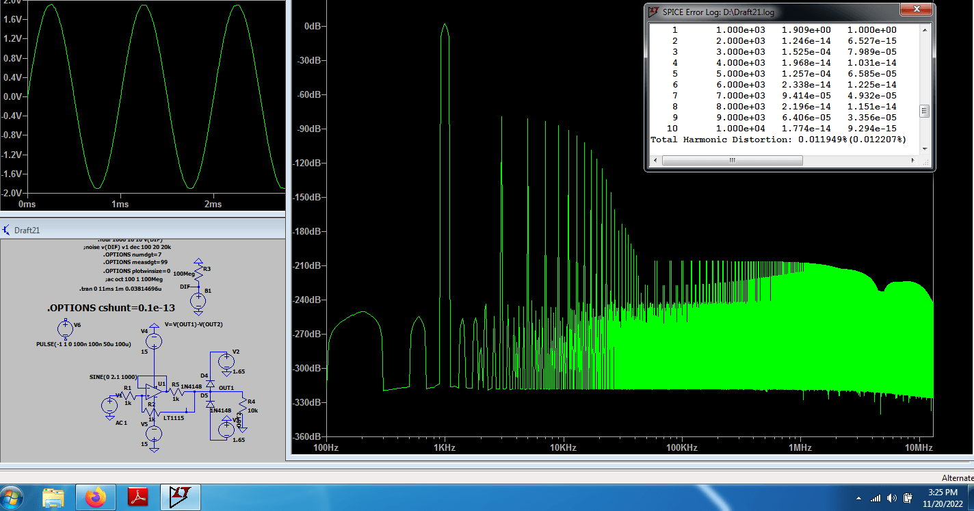Click the DIF net label
The image size is (974, 511).
click(185, 287)
